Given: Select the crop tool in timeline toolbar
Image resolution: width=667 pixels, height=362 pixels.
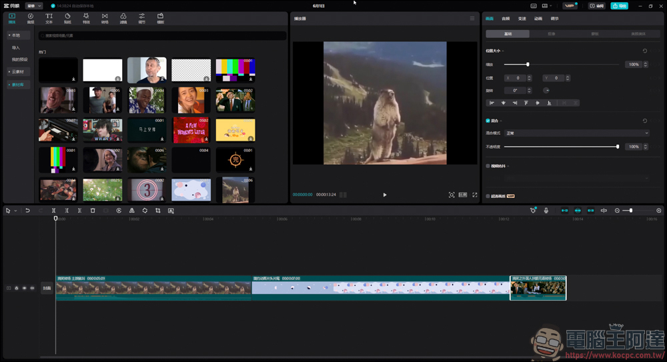Looking at the screenshot, I should [158, 211].
